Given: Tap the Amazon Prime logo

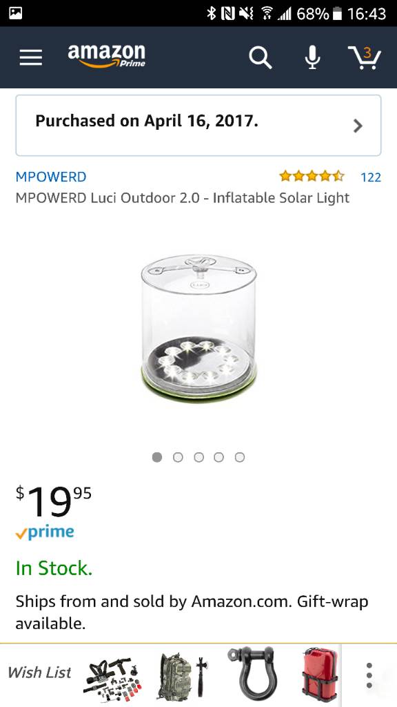Looking at the screenshot, I should click(107, 56).
